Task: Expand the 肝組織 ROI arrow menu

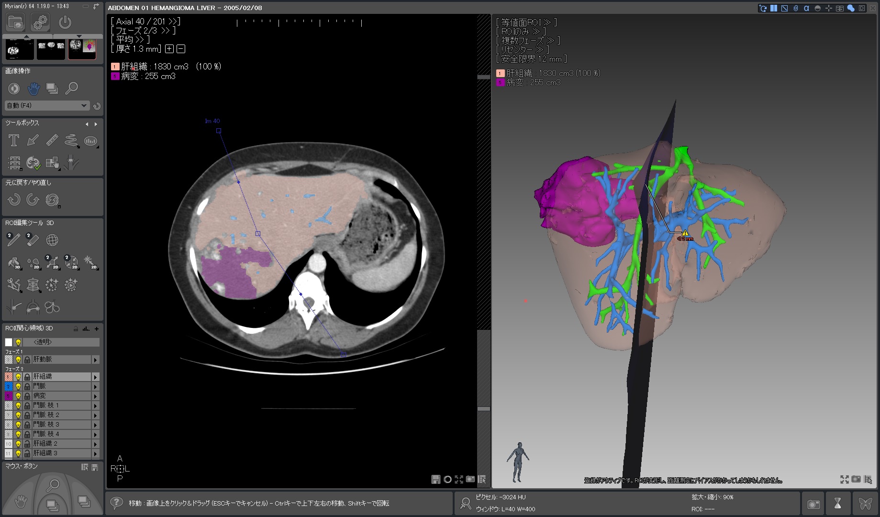Action: pos(95,377)
